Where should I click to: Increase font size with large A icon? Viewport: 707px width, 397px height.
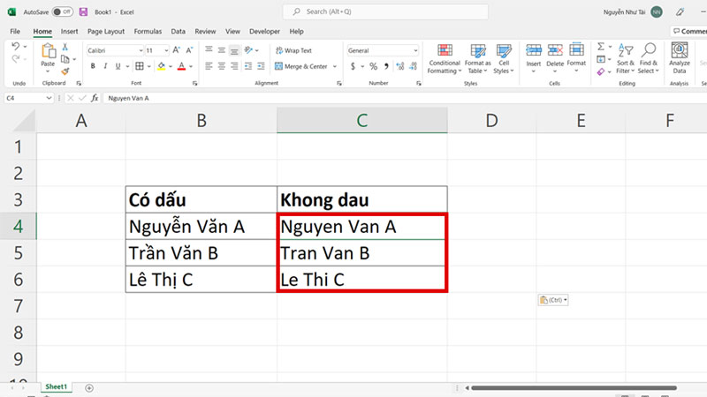pos(176,50)
